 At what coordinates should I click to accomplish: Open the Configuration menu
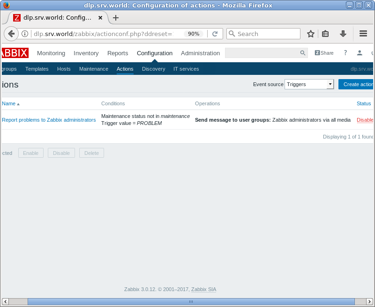click(x=155, y=53)
